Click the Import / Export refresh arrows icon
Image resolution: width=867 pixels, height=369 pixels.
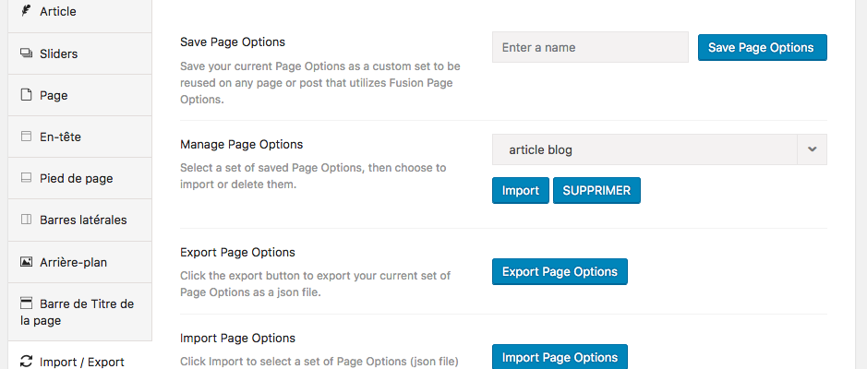(26, 362)
